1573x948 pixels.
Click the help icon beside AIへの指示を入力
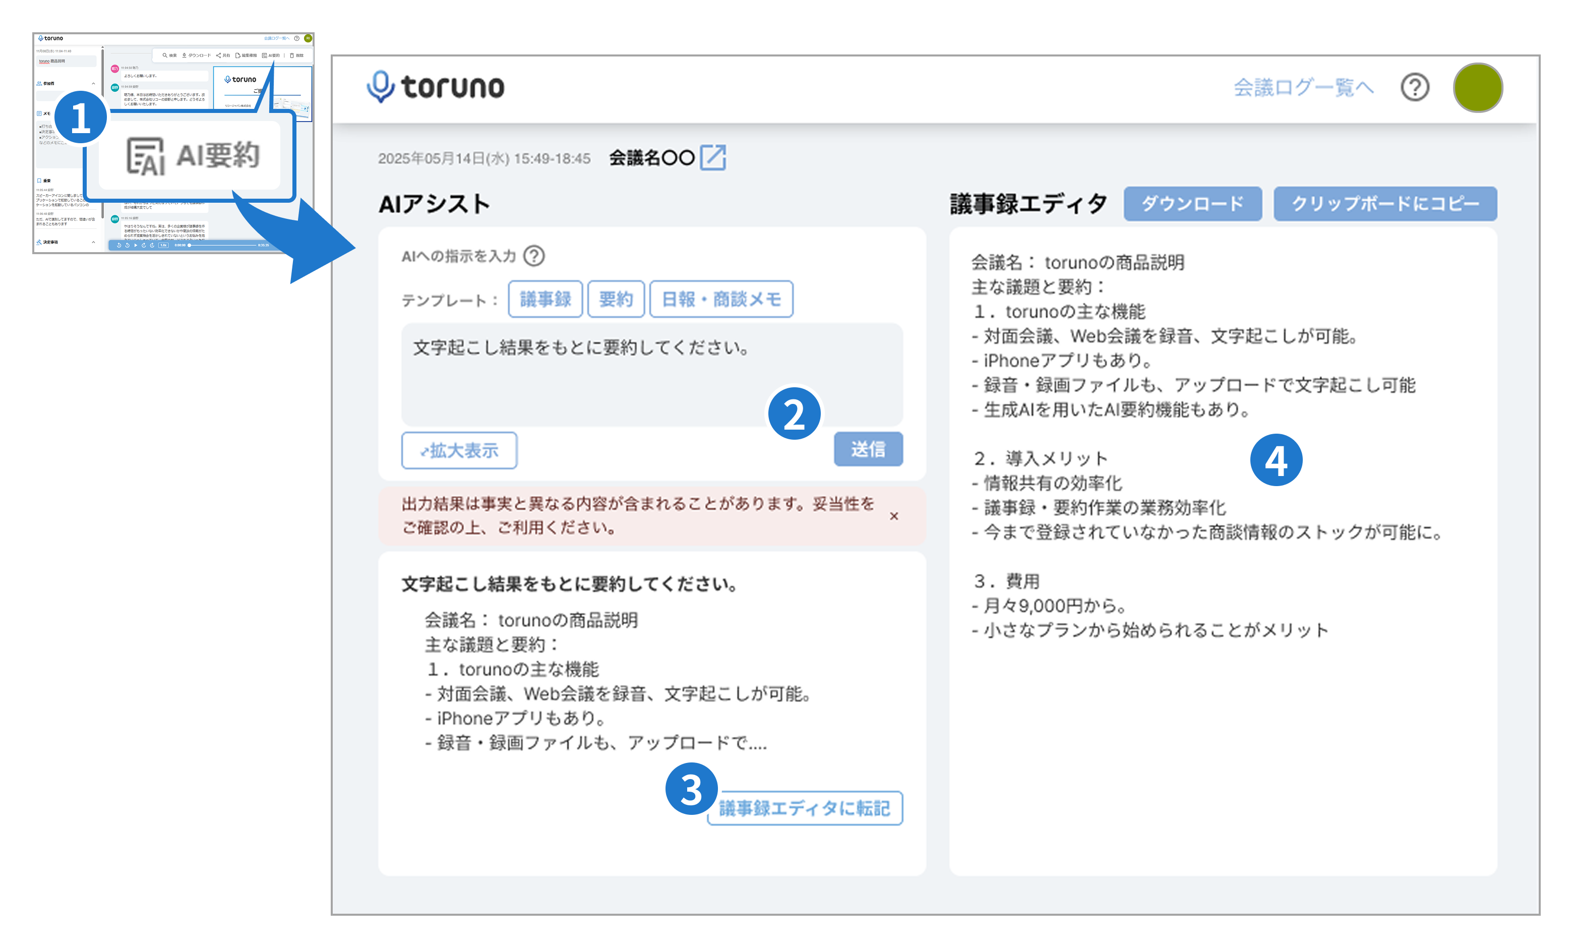tap(534, 256)
